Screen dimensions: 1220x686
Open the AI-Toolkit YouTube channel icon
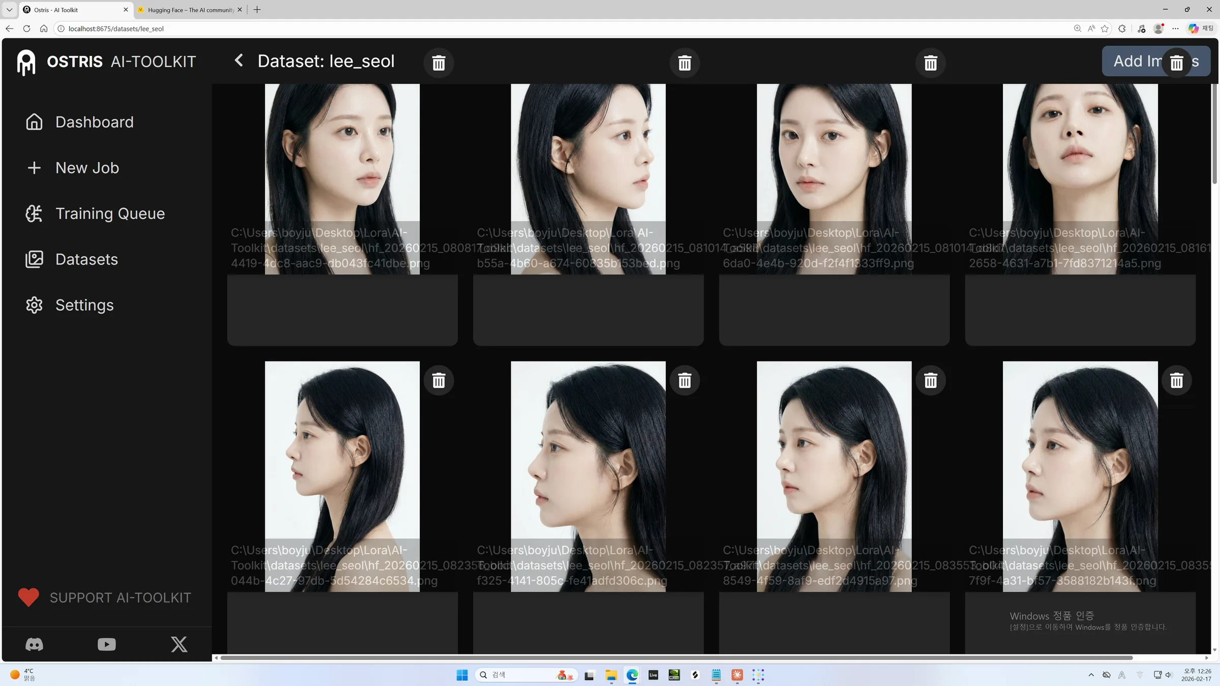[x=106, y=644]
